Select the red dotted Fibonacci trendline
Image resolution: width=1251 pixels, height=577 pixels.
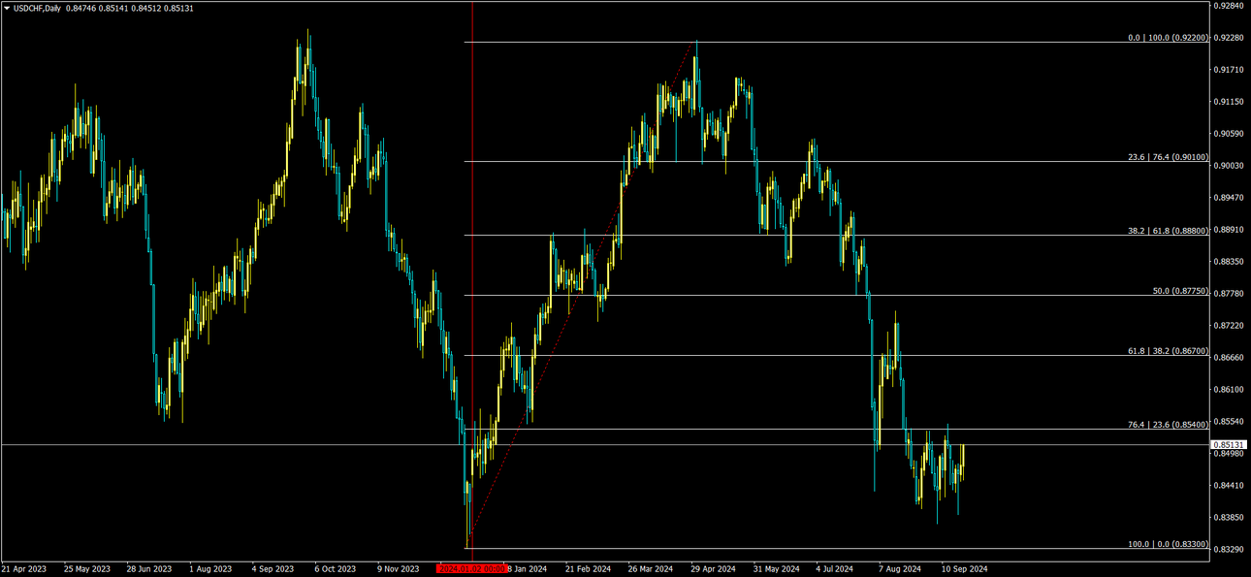point(582,296)
